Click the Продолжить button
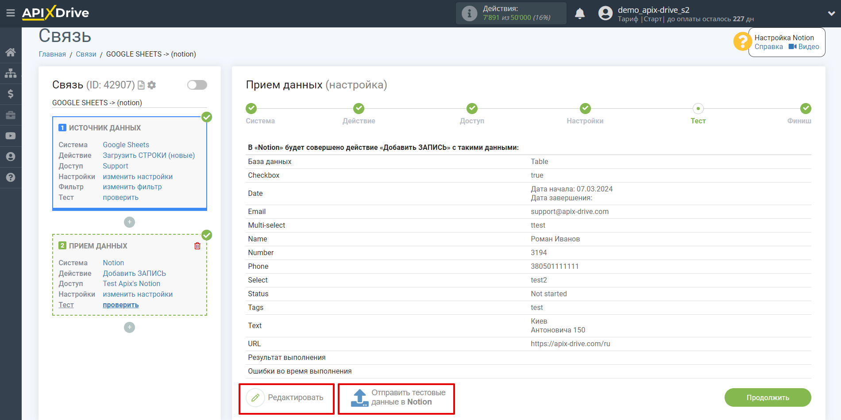Viewport: 841px width, 420px height. (x=768, y=397)
